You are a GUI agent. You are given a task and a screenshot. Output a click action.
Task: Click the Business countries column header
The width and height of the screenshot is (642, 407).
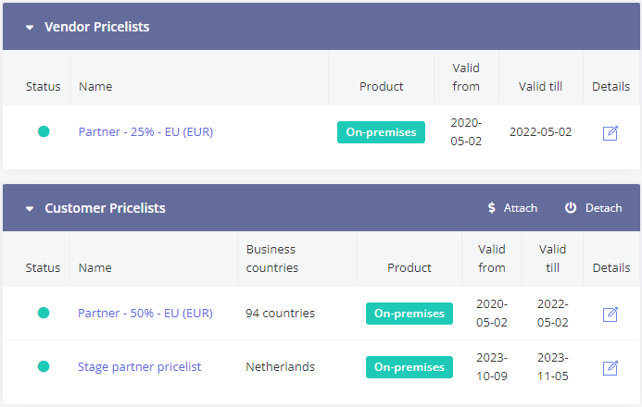271,259
